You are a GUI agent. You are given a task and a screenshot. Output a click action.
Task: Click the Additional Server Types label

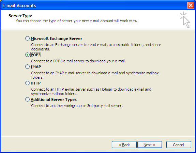tap(54, 100)
